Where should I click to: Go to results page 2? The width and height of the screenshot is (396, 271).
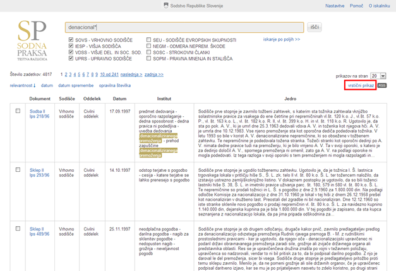[x=66, y=75]
